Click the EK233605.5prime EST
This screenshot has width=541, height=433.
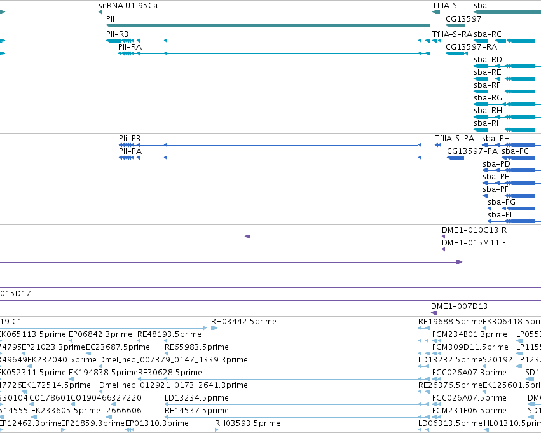click(x=34, y=418)
